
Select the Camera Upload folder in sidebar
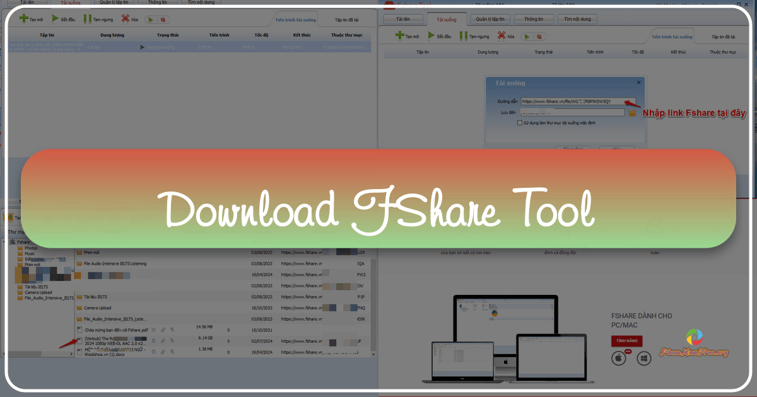coord(38,292)
